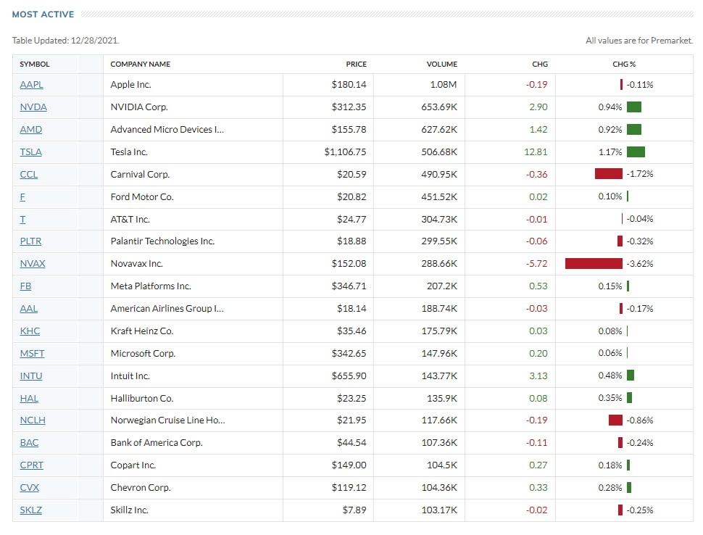Select the 653.69K volume value

[439, 107]
